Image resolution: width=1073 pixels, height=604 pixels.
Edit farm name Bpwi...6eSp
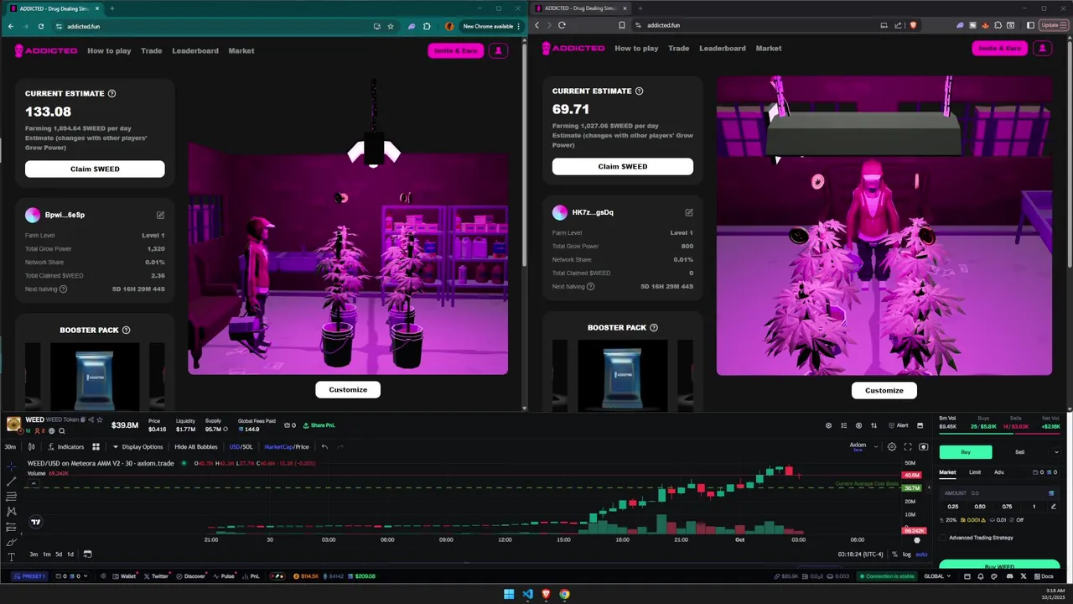click(160, 215)
